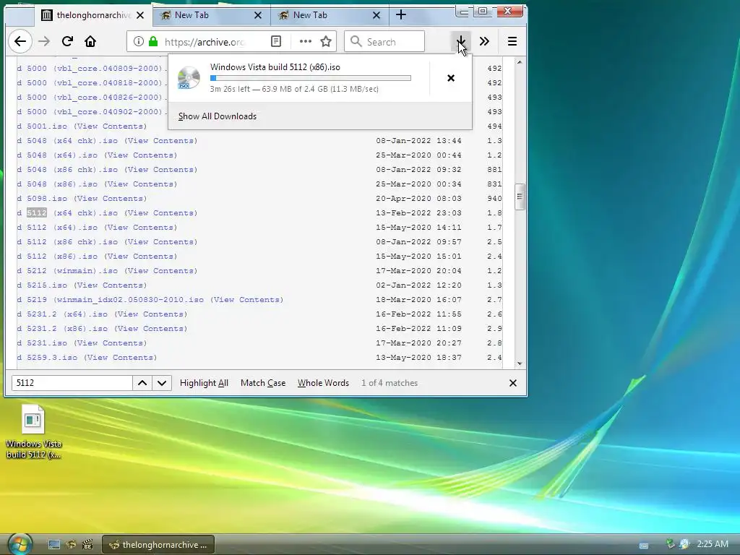Close the third New Tab tab

[376, 15]
